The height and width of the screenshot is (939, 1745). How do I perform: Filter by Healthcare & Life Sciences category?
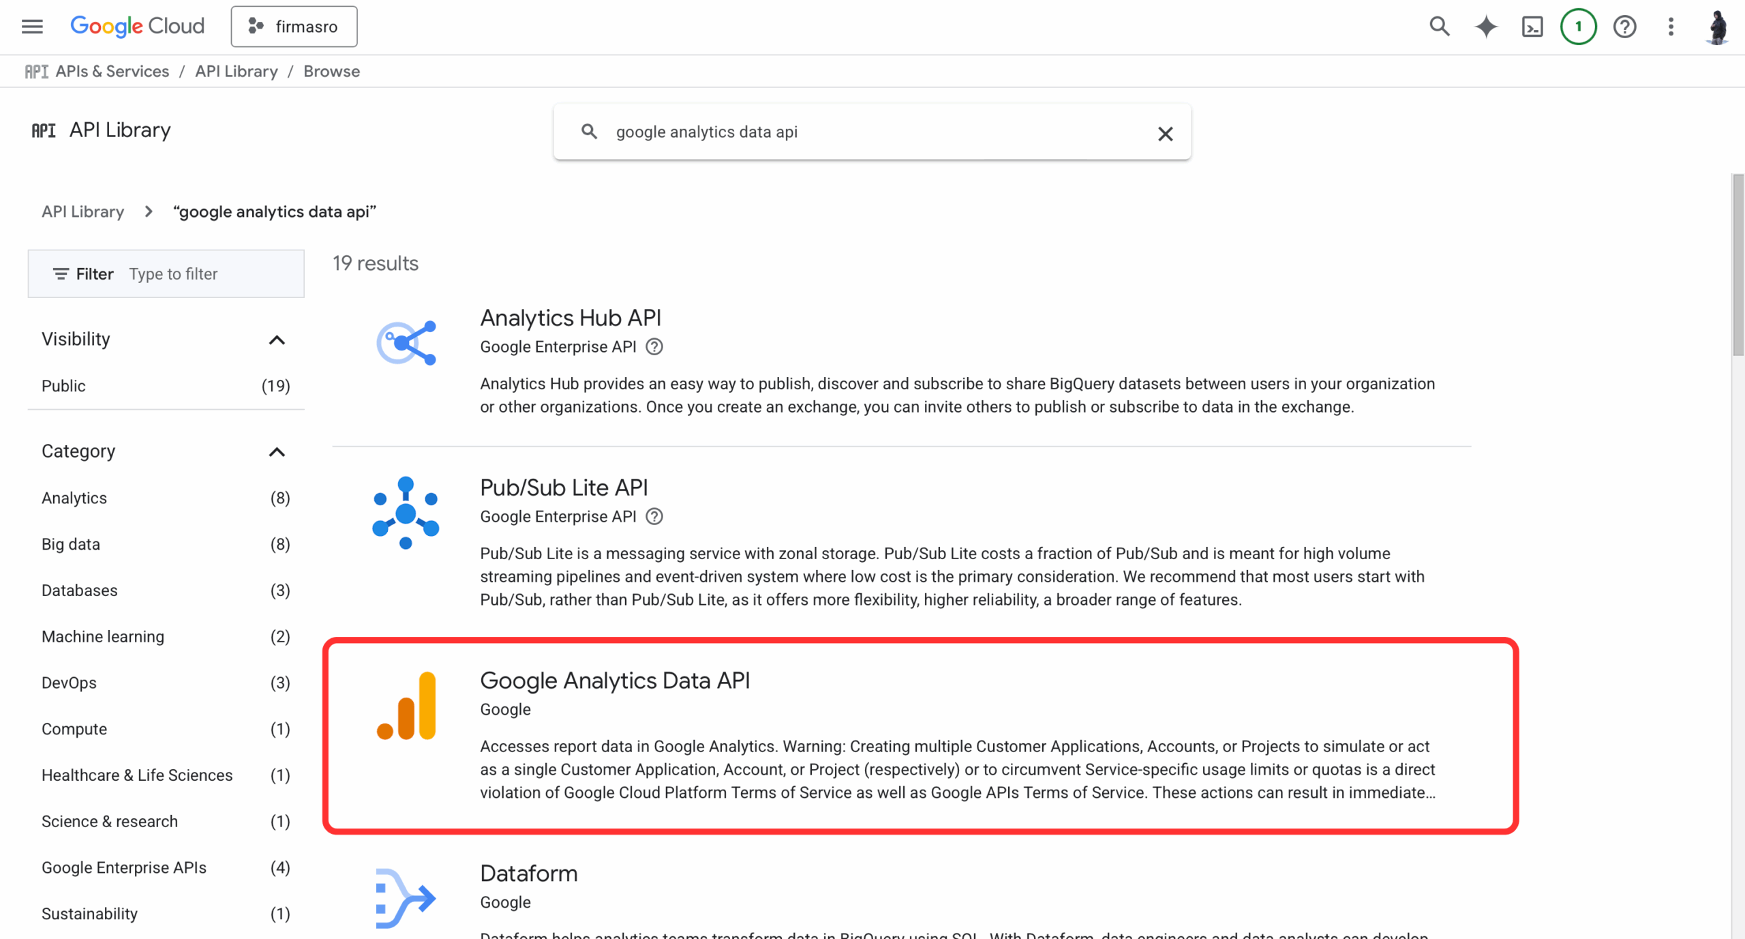166,775
